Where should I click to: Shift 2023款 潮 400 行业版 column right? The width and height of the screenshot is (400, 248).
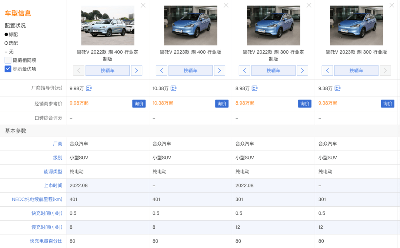tap(220, 71)
